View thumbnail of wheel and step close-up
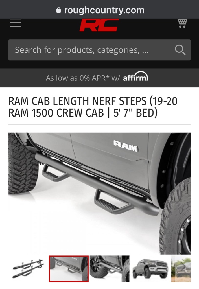The height and width of the screenshot is (289, 199). click(x=110, y=269)
